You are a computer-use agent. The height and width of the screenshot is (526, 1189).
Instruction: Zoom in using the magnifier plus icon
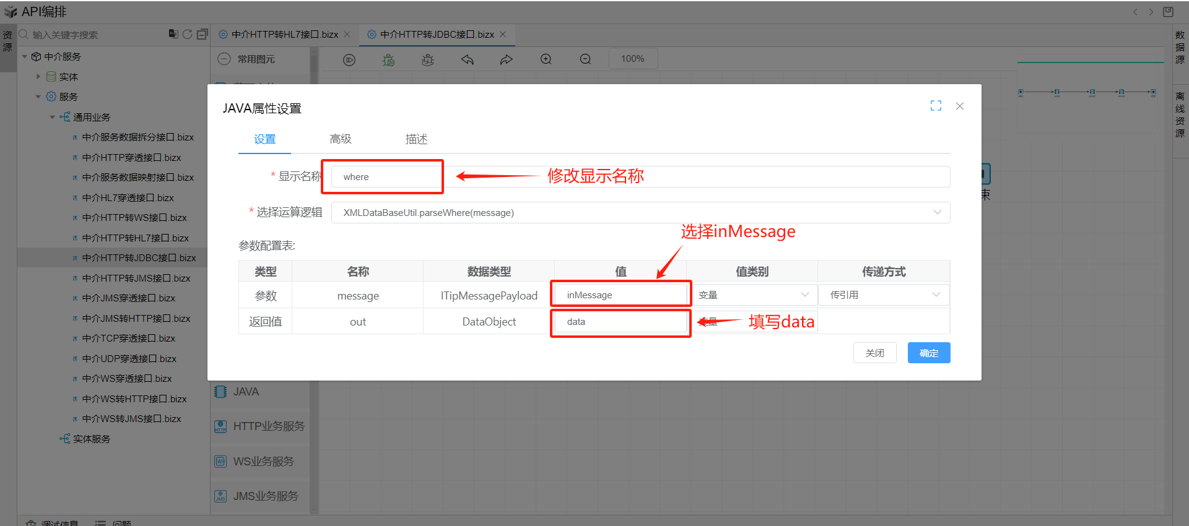[546, 59]
